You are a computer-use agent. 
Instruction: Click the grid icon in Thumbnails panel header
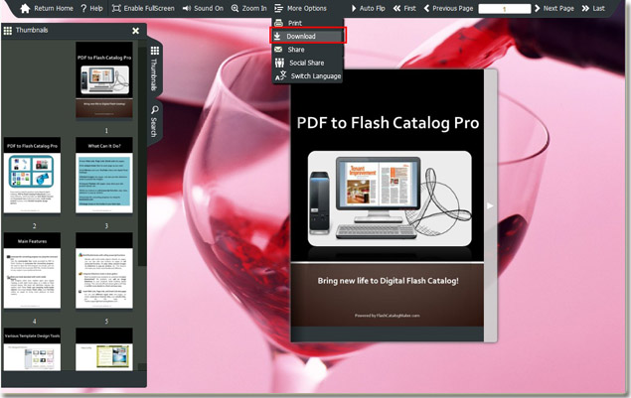pyautogui.click(x=8, y=31)
